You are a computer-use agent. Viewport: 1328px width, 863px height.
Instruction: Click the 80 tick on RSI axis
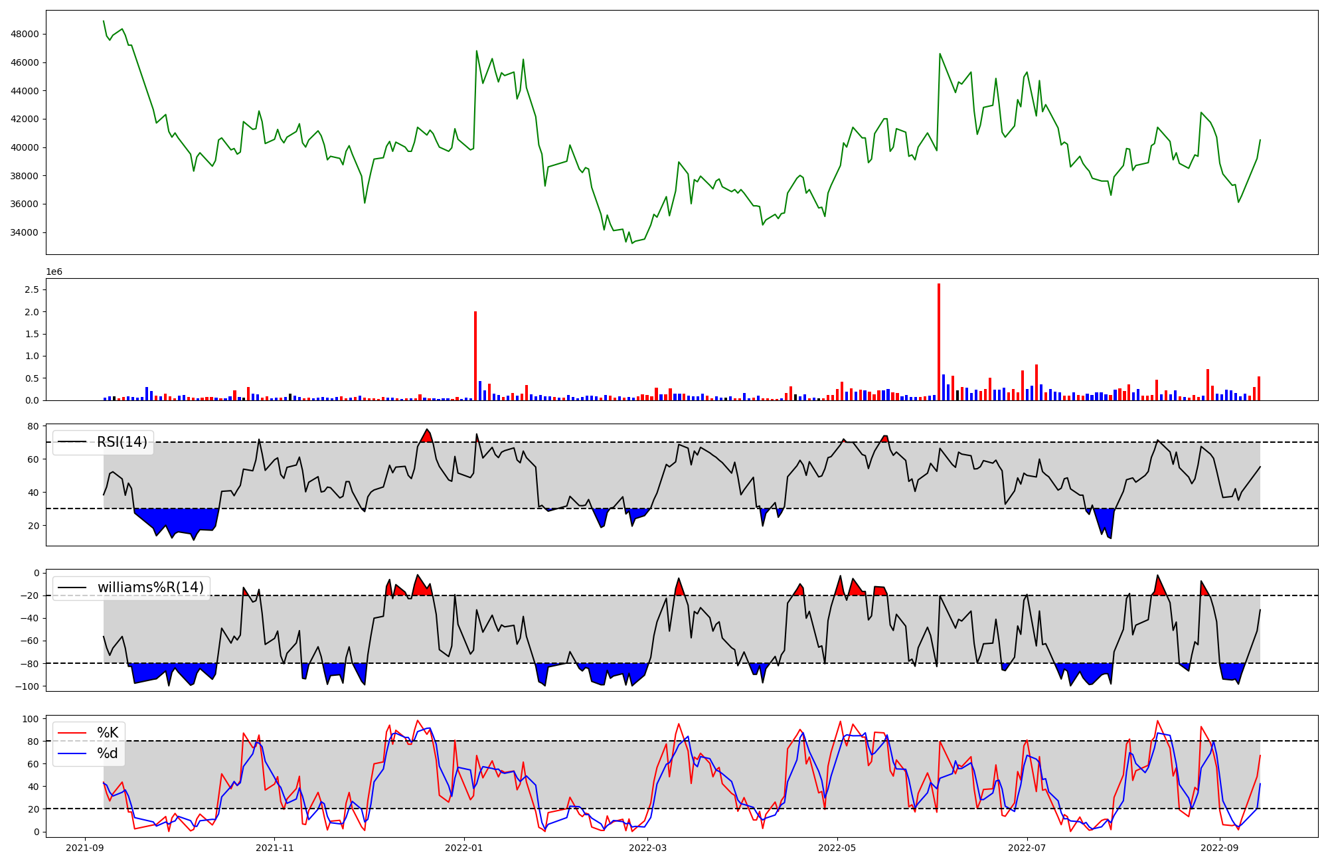click(33, 426)
